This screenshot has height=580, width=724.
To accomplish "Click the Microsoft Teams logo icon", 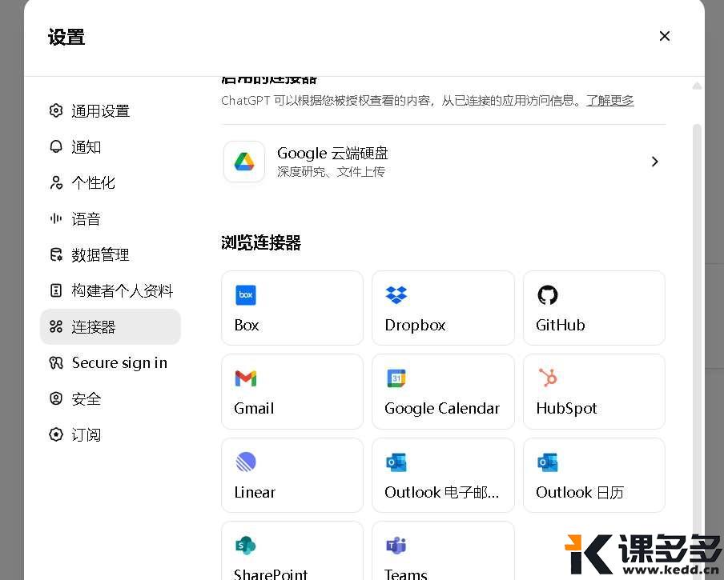I will 396,546.
